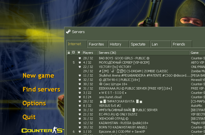Start a New game from main menu

click(x=38, y=76)
